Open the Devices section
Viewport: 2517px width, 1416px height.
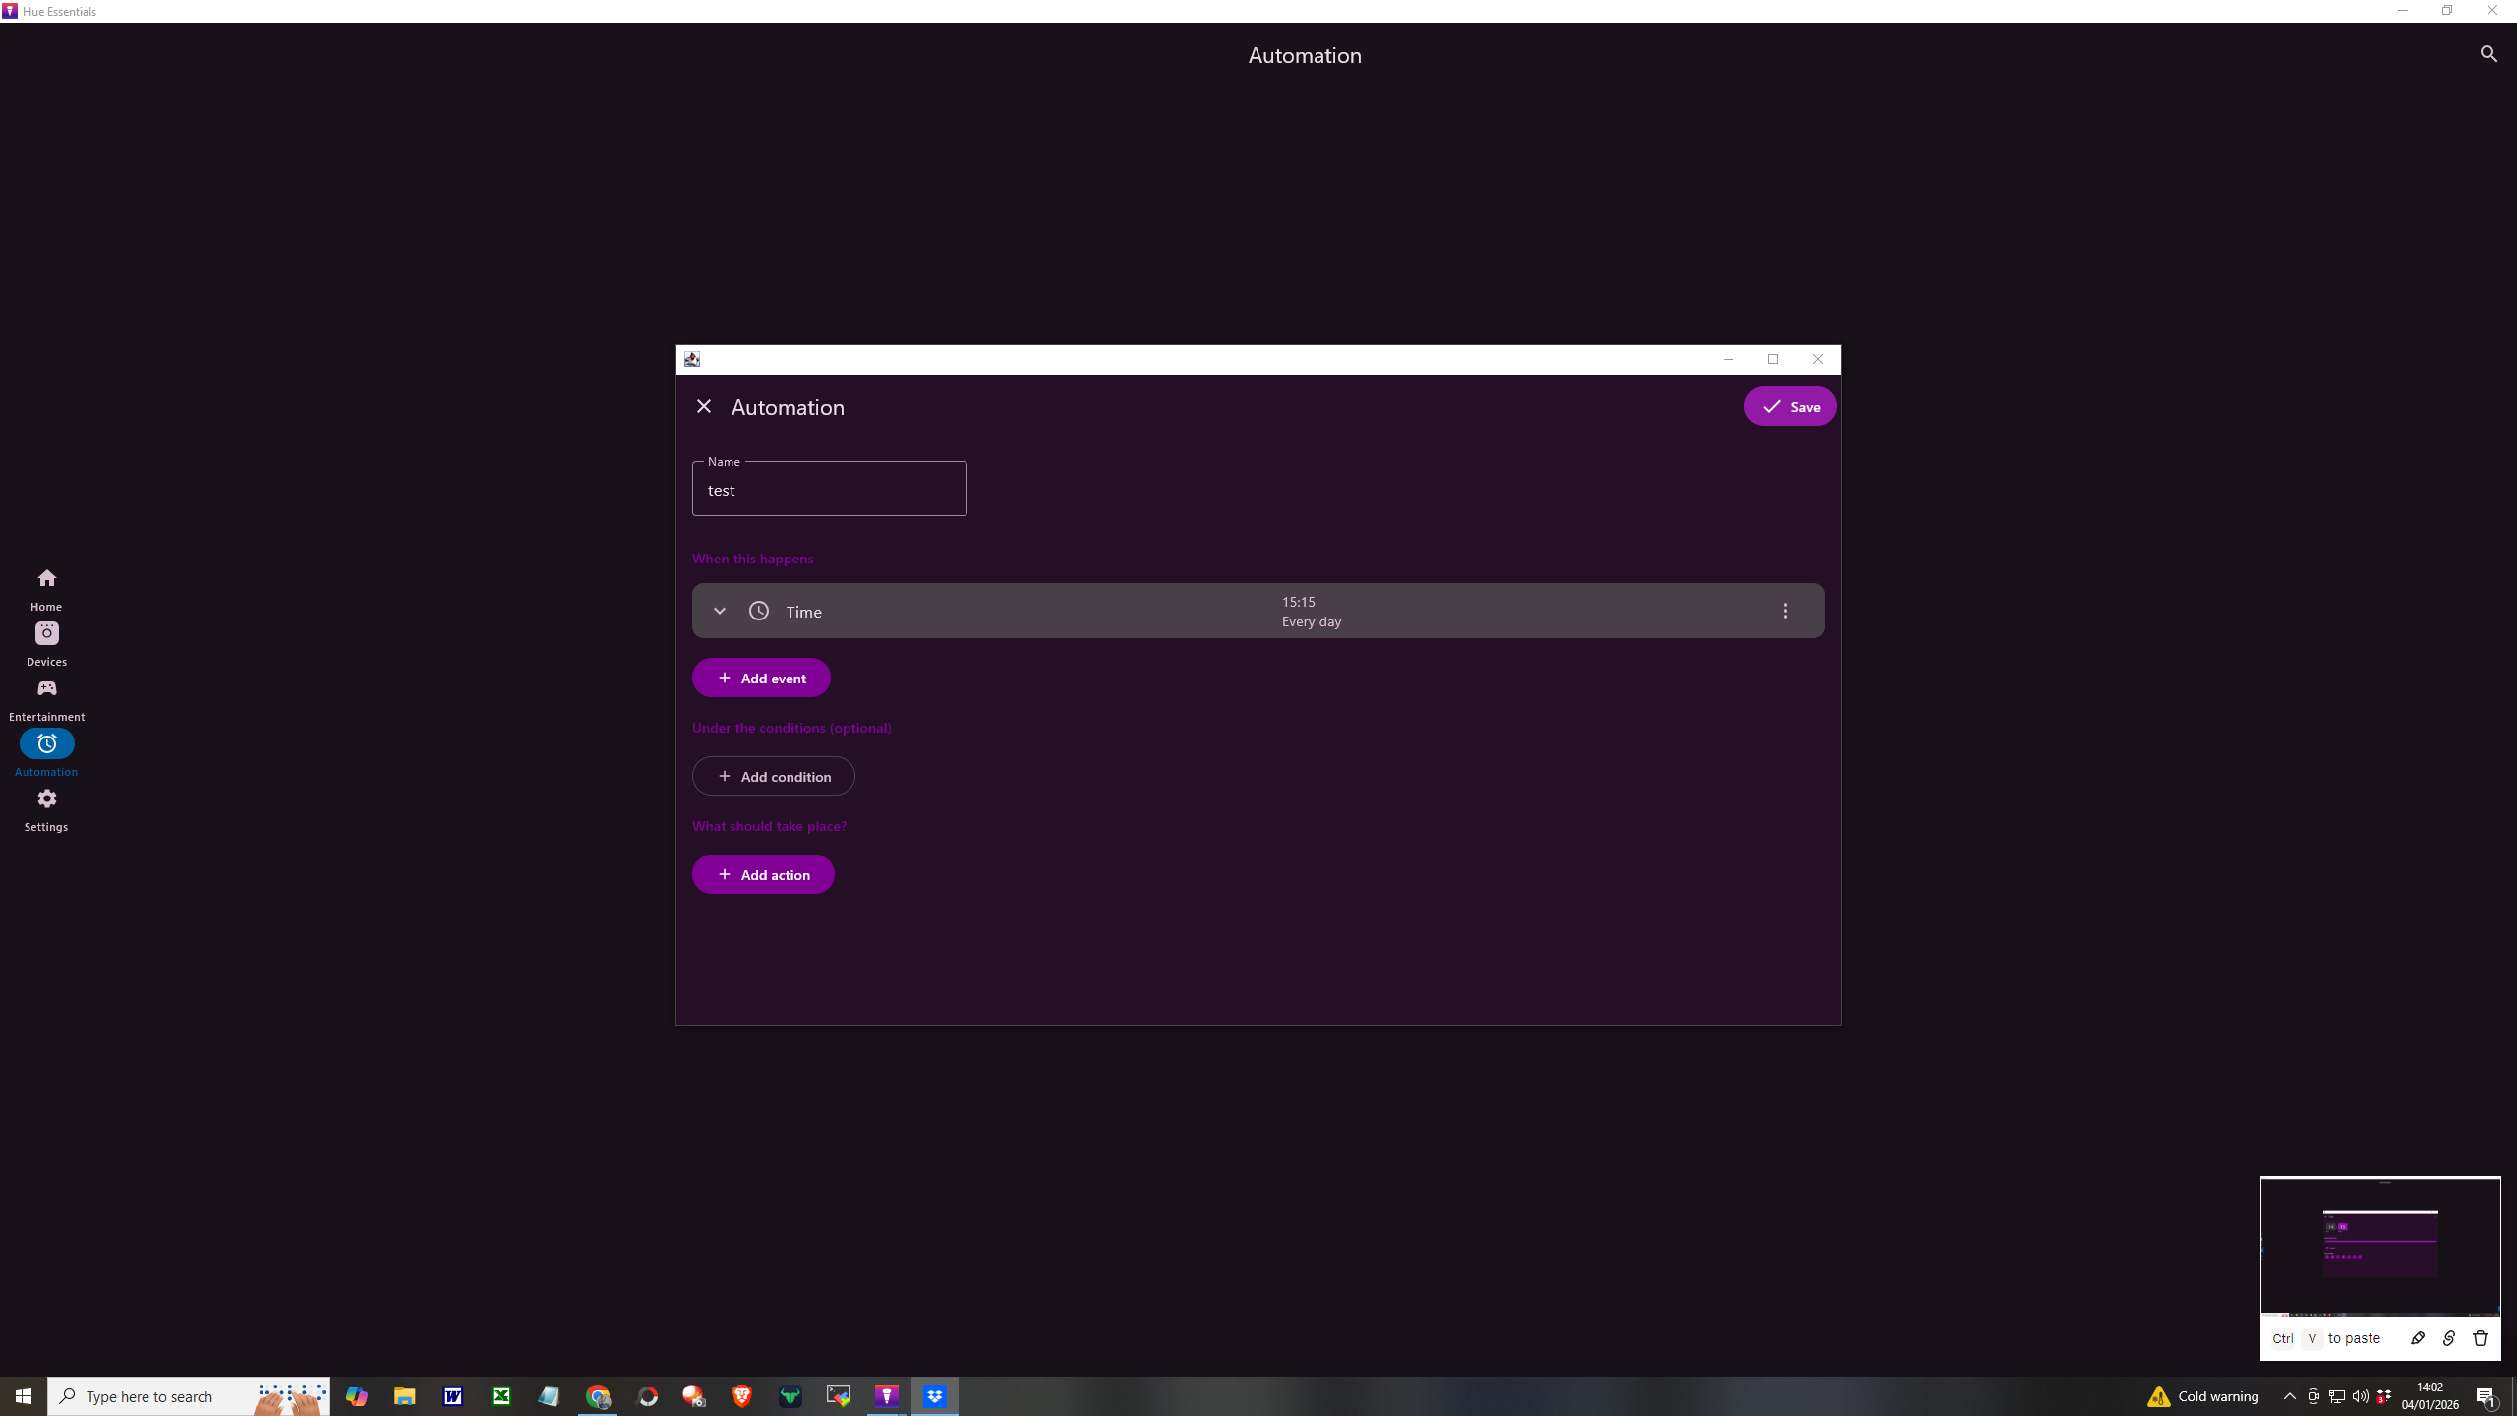click(x=46, y=643)
